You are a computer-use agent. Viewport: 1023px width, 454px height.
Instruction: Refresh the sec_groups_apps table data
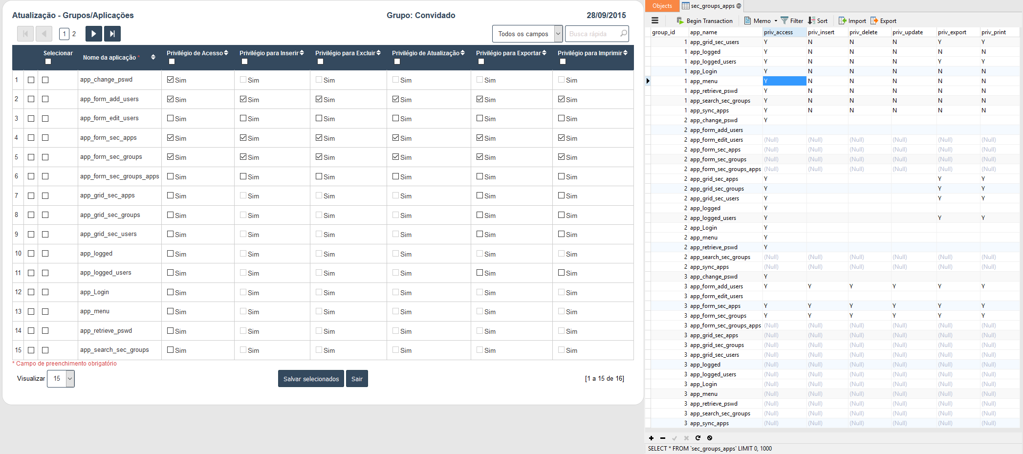point(698,438)
